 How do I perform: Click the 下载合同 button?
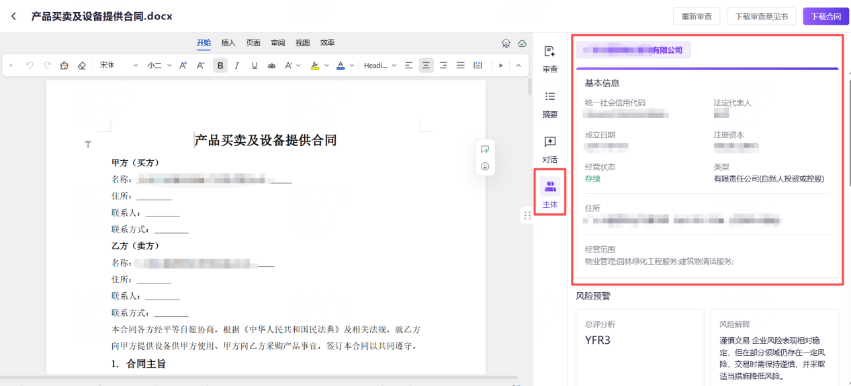(825, 17)
